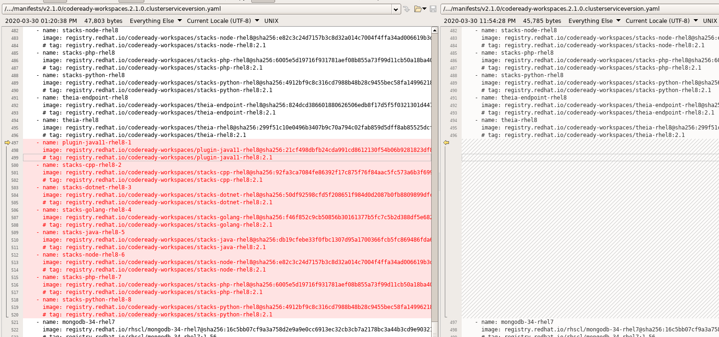Click right '# tag' line for theia-rhel8:2.1
This screenshot has height=337, width=719.
(x=583, y=135)
